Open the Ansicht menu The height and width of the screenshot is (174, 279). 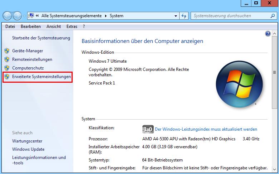tap(54, 26)
